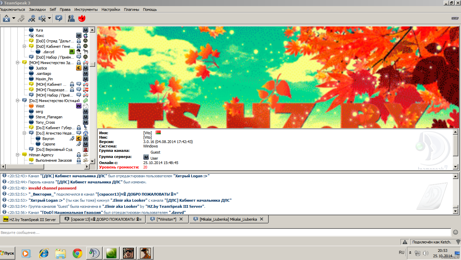Collapse the [DoD] Кабинет Гене… channel

click(x=24, y=46)
